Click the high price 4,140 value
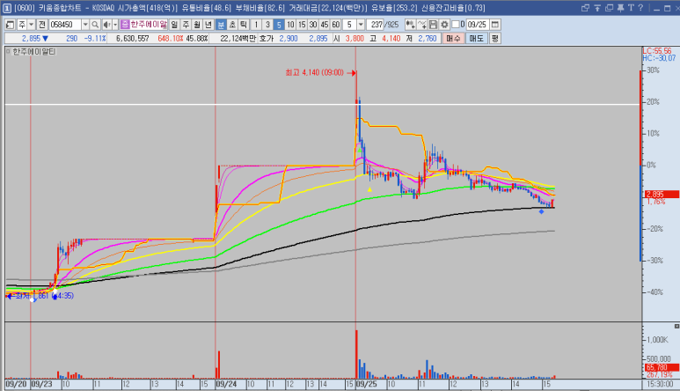 coord(391,39)
